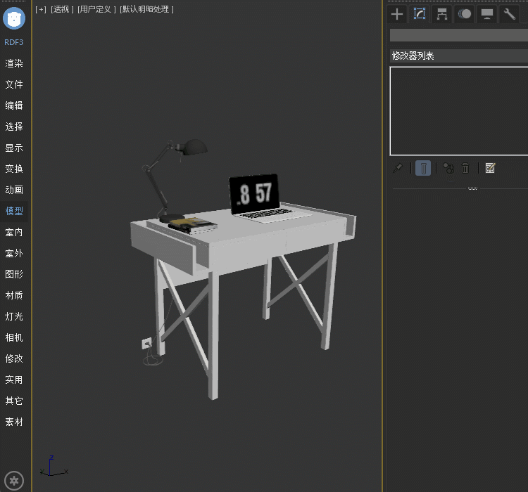
Task: Click the 灯光 sidebar entry
Action: pyautogui.click(x=14, y=316)
